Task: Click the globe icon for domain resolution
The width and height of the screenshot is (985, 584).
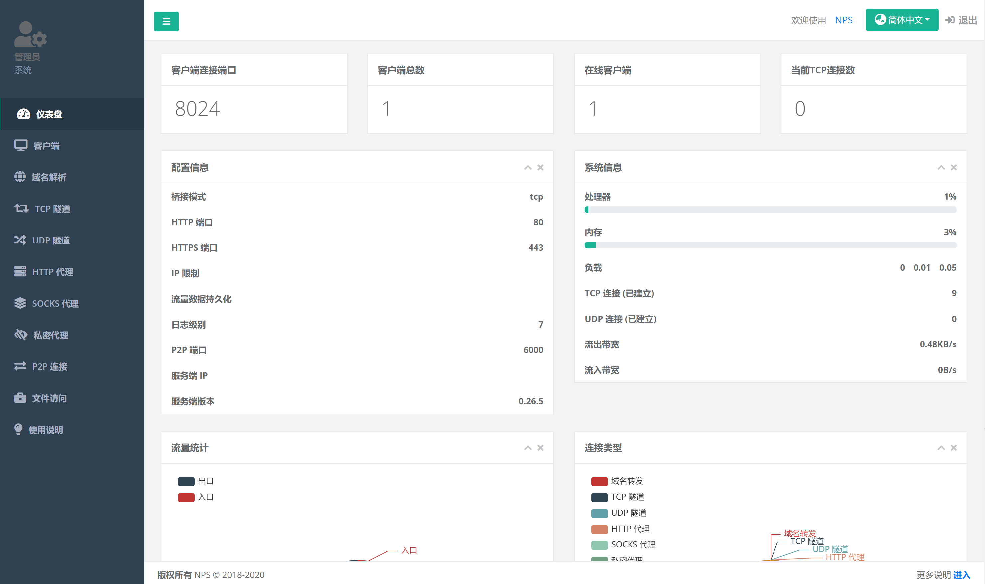Action: (x=20, y=177)
